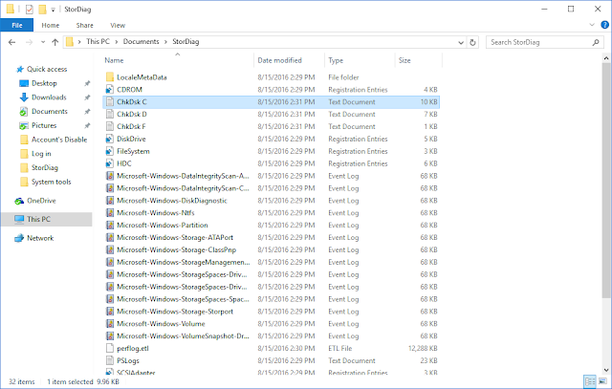Select the Microsoft-Windows-Volume file name

coord(161,324)
